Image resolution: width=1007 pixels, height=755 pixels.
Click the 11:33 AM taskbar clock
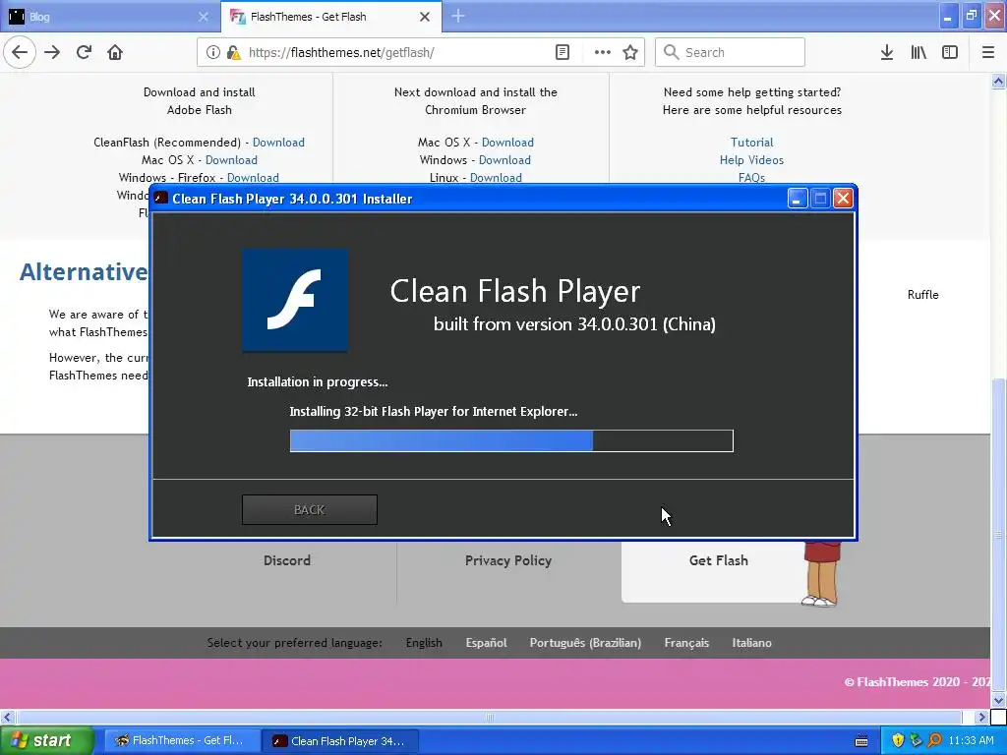click(x=971, y=740)
